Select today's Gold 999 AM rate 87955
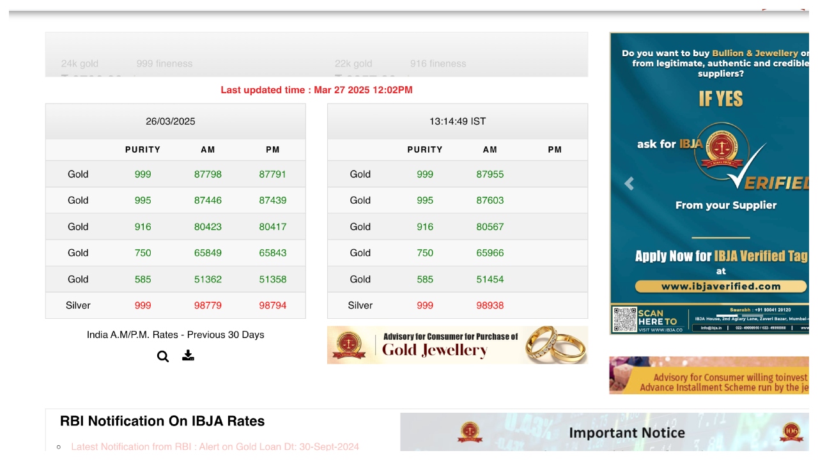 pyautogui.click(x=490, y=174)
